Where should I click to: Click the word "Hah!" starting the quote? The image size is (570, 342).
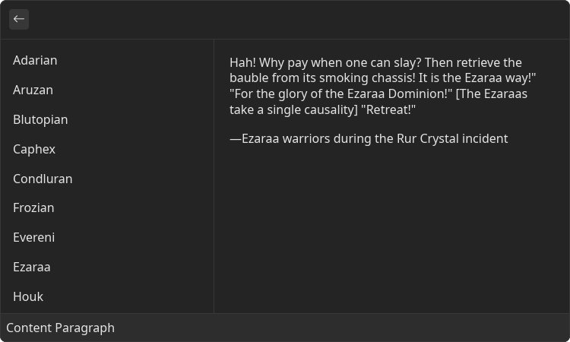(243, 62)
